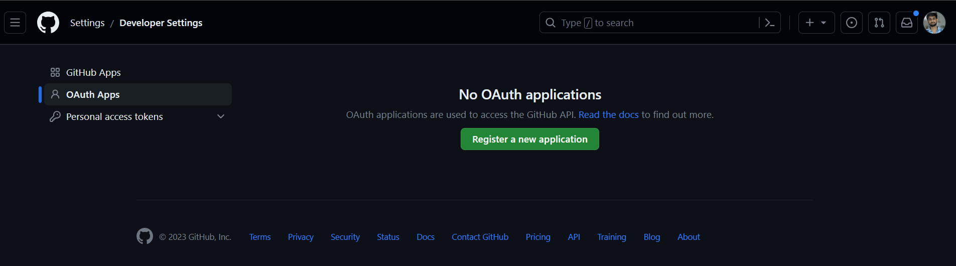
Task: Open the Docs footer link
Action: click(x=426, y=237)
